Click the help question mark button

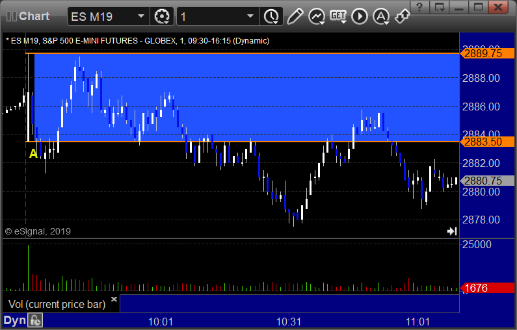click(x=419, y=7)
